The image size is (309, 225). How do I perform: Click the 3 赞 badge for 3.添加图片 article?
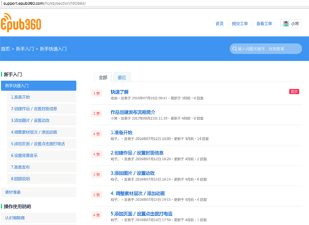tap(96, 175)
